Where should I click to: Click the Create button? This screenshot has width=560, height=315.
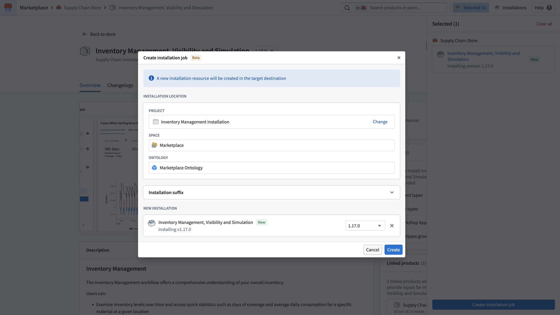(393, 250)
